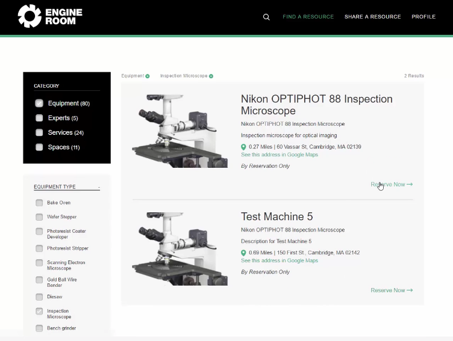
Task: Reserve the Nikon OPTIPHOT 88 microscope now
Action: click(392, 185)
